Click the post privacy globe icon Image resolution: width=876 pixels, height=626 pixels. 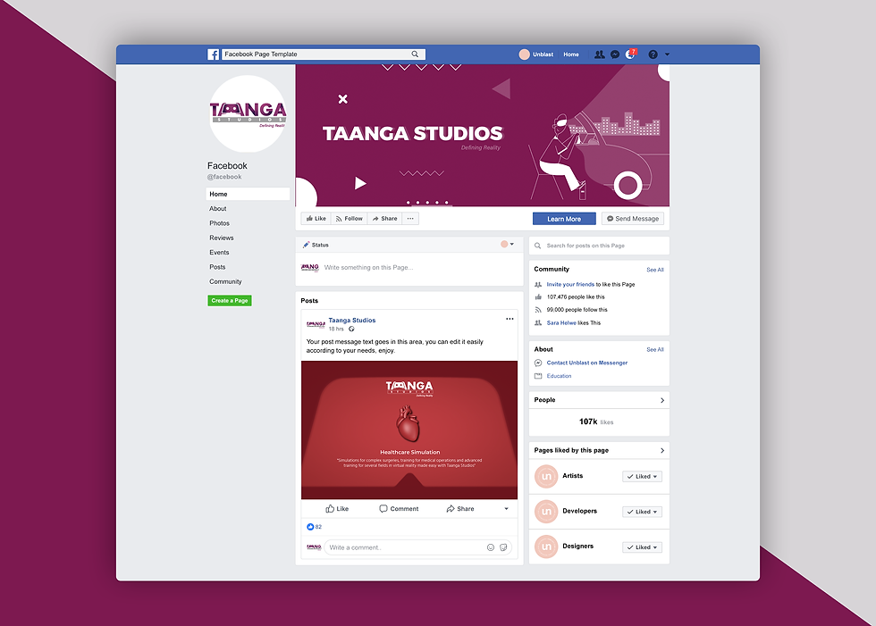click(x=351, y=330)
